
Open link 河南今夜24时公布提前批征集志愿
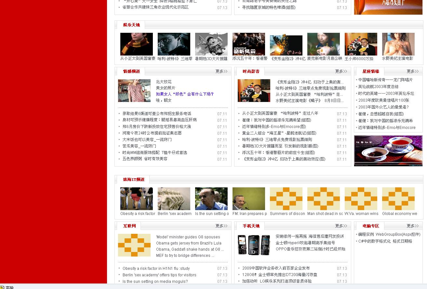[152, 133]
